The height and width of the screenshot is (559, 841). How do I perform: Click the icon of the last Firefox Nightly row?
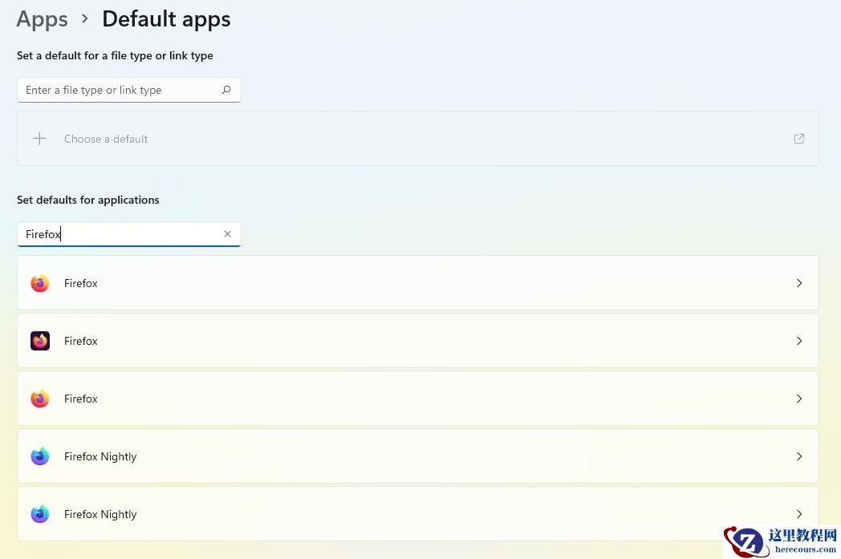tap(39, 514)
